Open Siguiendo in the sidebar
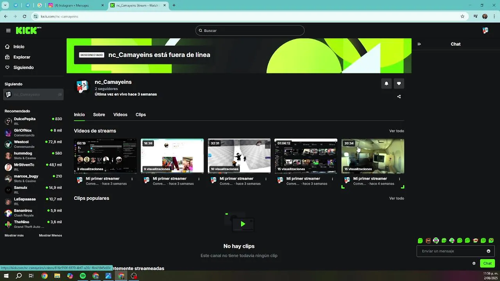 [23, 68]
